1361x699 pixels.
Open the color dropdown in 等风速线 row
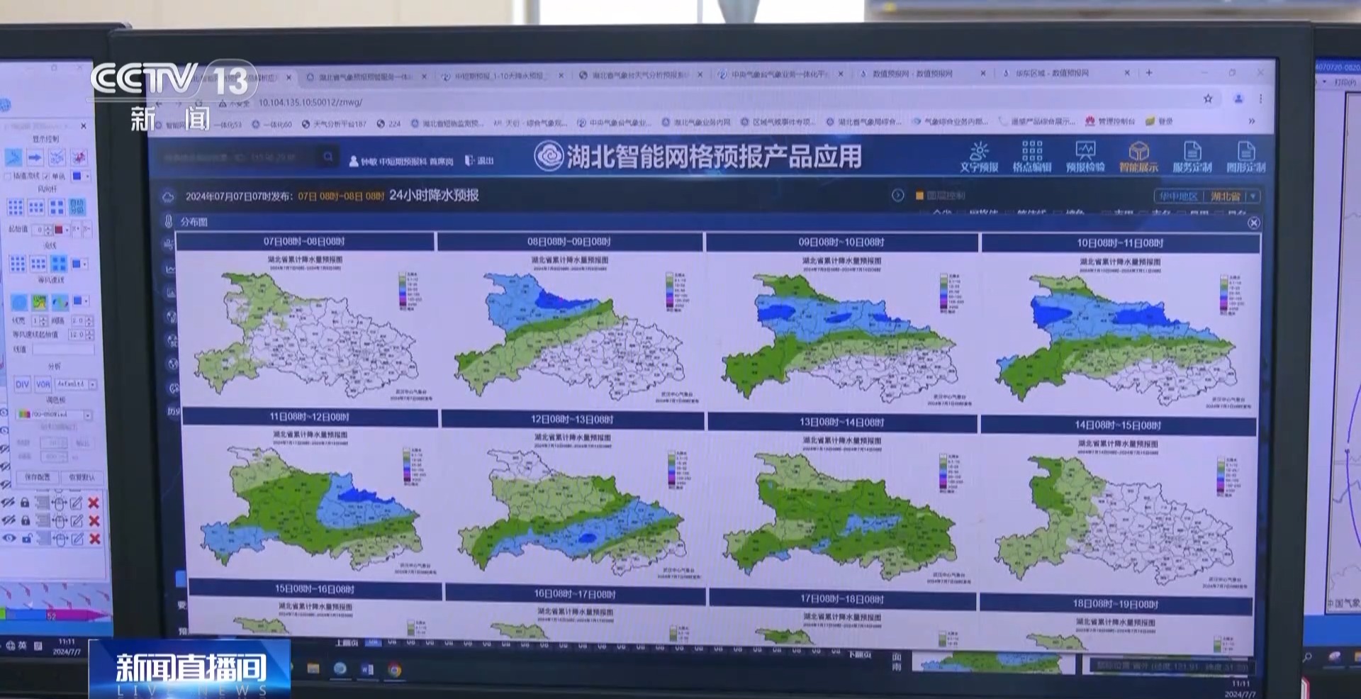pyautogui.click(x=81, y=301)
